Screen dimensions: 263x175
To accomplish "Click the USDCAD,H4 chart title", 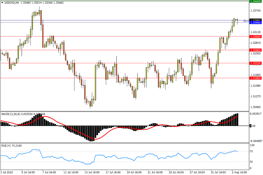I will (12, 3).
